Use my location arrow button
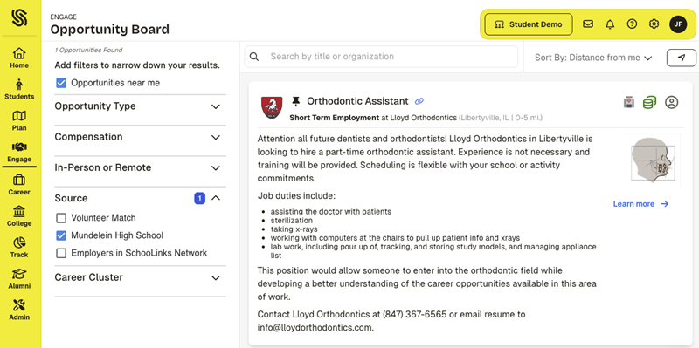This screenshot has width=699, height=348. (x=682, y=58)
